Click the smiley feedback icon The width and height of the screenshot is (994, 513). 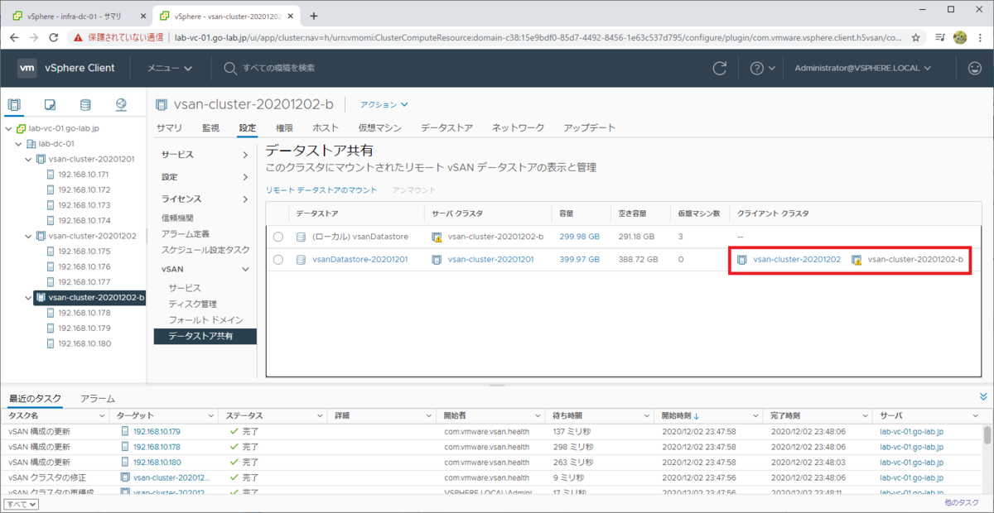point(975,68)
